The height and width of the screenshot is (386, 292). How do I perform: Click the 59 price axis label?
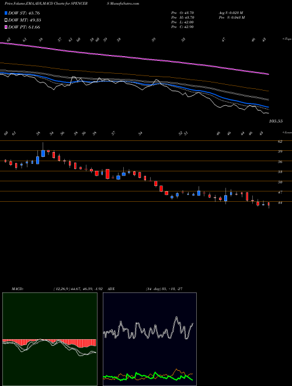pyautogui.click(x=280, y=151)
